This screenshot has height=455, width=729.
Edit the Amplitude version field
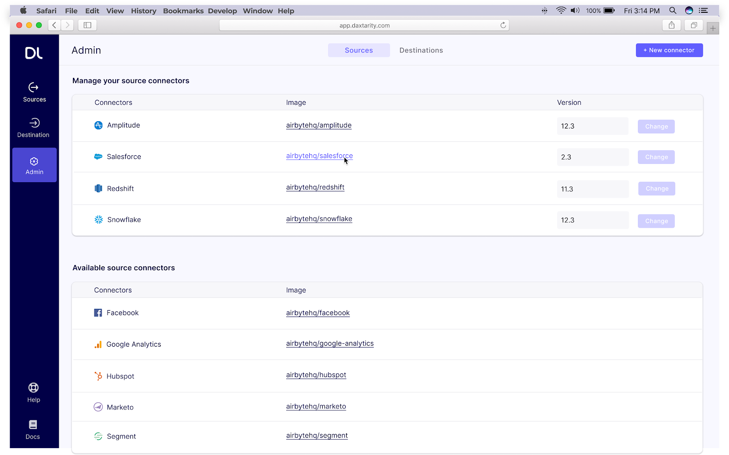592,126
